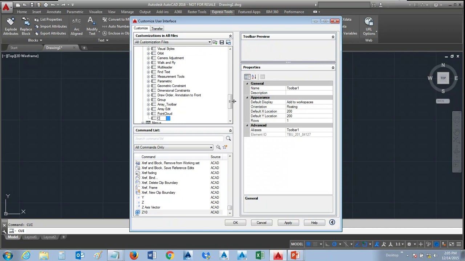
Task: Click the Explode Attributes ribbon icon
Action: 11,26
